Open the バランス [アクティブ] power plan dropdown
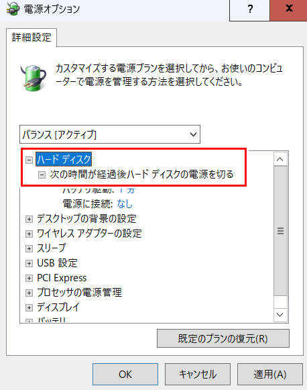This screenshot has width=307, height=390. click(110, 134)
